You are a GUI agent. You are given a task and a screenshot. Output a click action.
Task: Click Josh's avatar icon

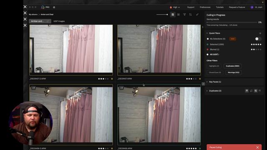point(252,7)
